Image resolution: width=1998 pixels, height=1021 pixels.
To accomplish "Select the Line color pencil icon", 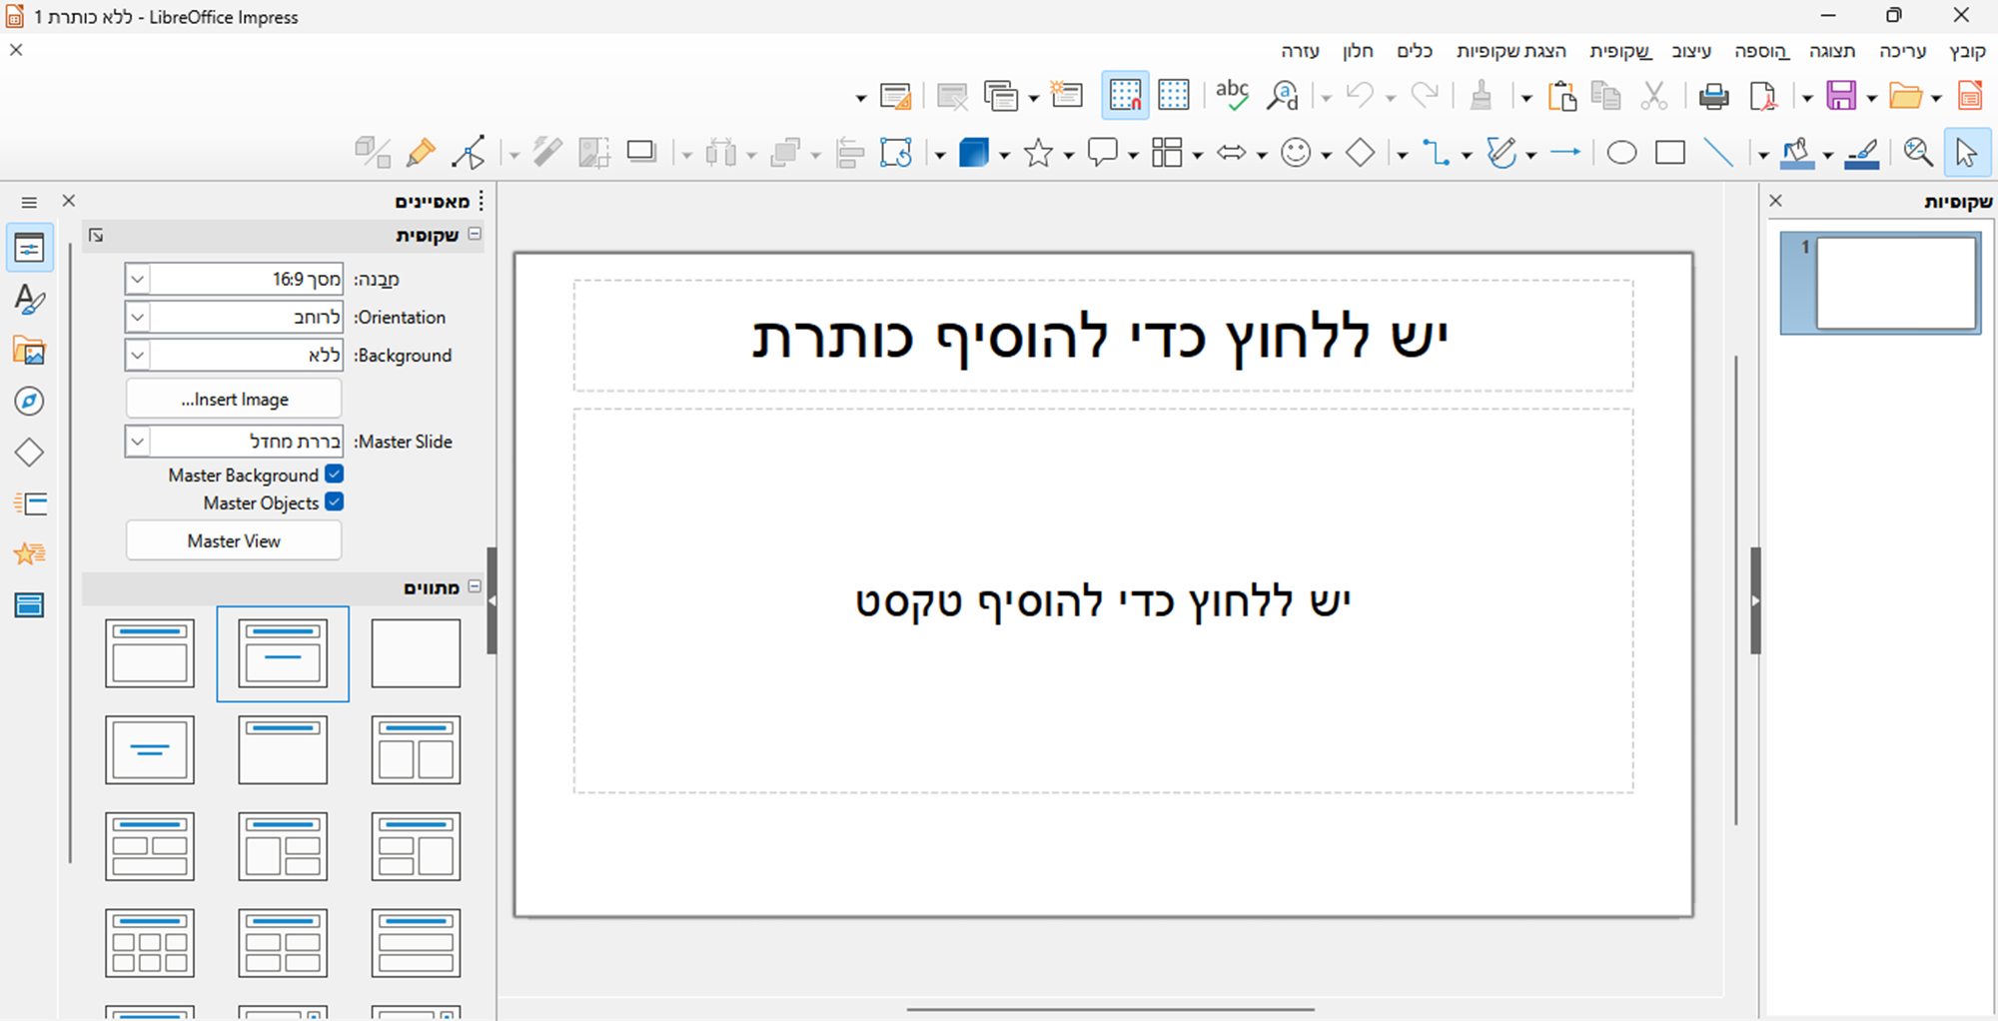I will pos(1862,152).
